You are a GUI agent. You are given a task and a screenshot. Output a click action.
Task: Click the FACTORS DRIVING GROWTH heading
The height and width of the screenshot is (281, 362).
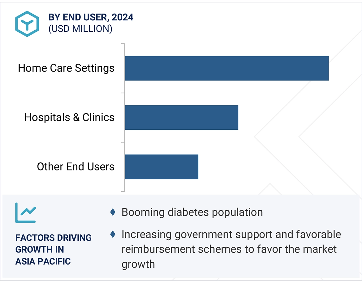[x=53, y=243]
